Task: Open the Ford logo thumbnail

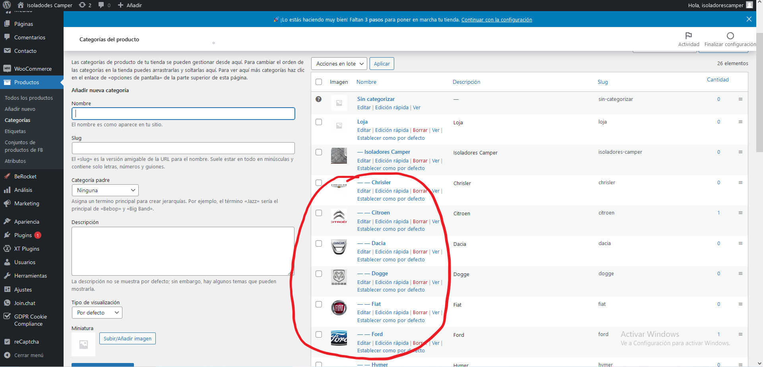Action: [339, 338]
